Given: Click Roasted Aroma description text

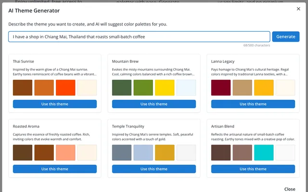Looking at the screenshot, I should point(51,137).
